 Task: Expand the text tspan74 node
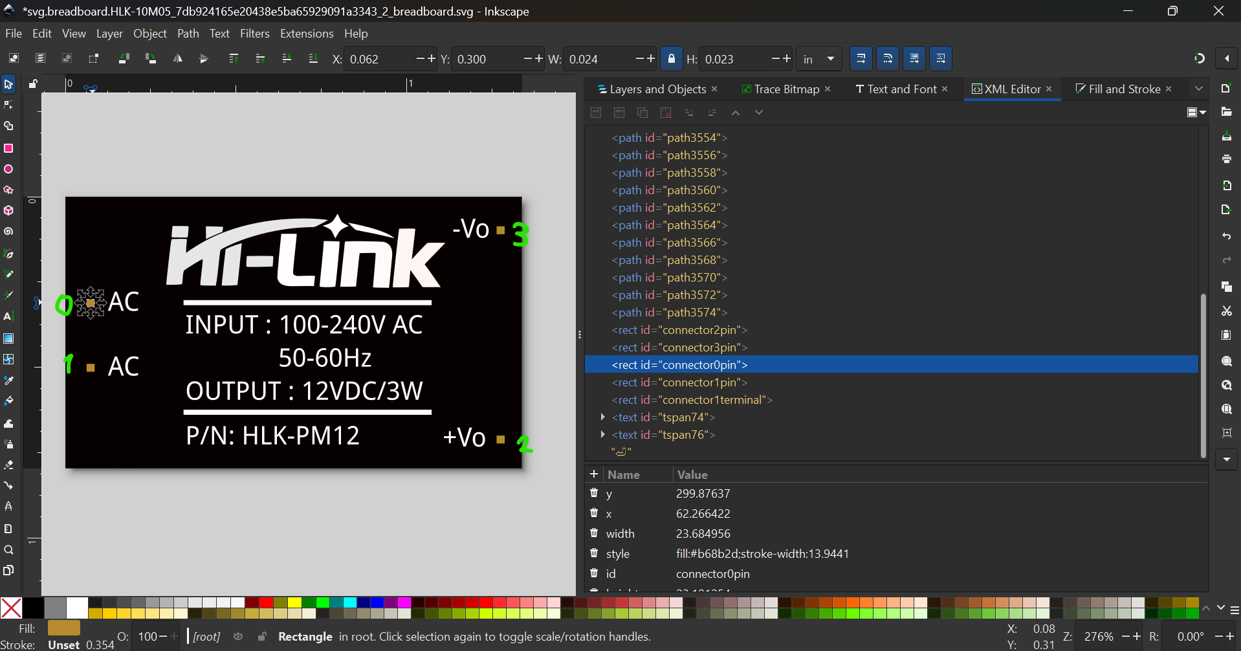(602, 417)
